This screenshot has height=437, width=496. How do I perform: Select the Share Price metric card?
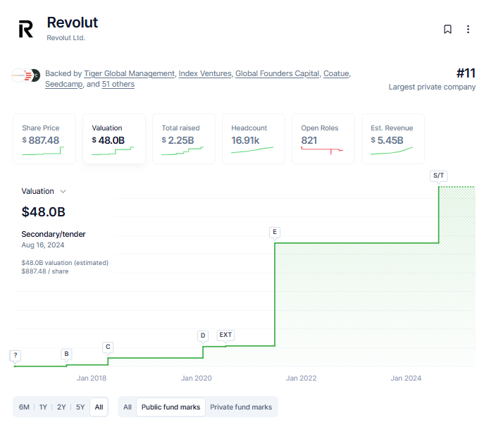[44, 139]
